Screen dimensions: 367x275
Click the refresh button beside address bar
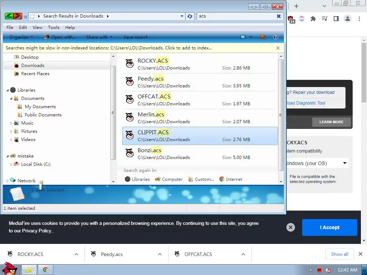(190, 16)
